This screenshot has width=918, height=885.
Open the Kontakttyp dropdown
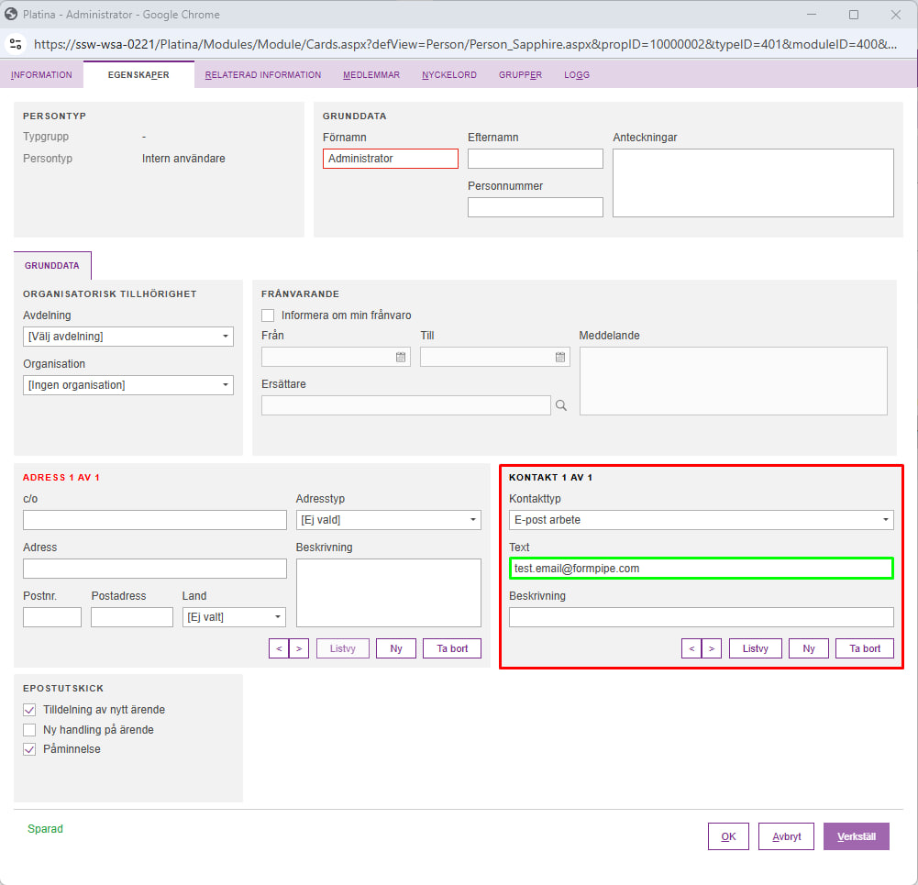(702, 520)
